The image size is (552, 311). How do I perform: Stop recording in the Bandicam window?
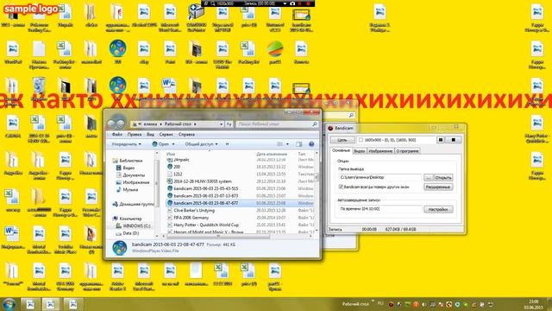click(454, 140)
